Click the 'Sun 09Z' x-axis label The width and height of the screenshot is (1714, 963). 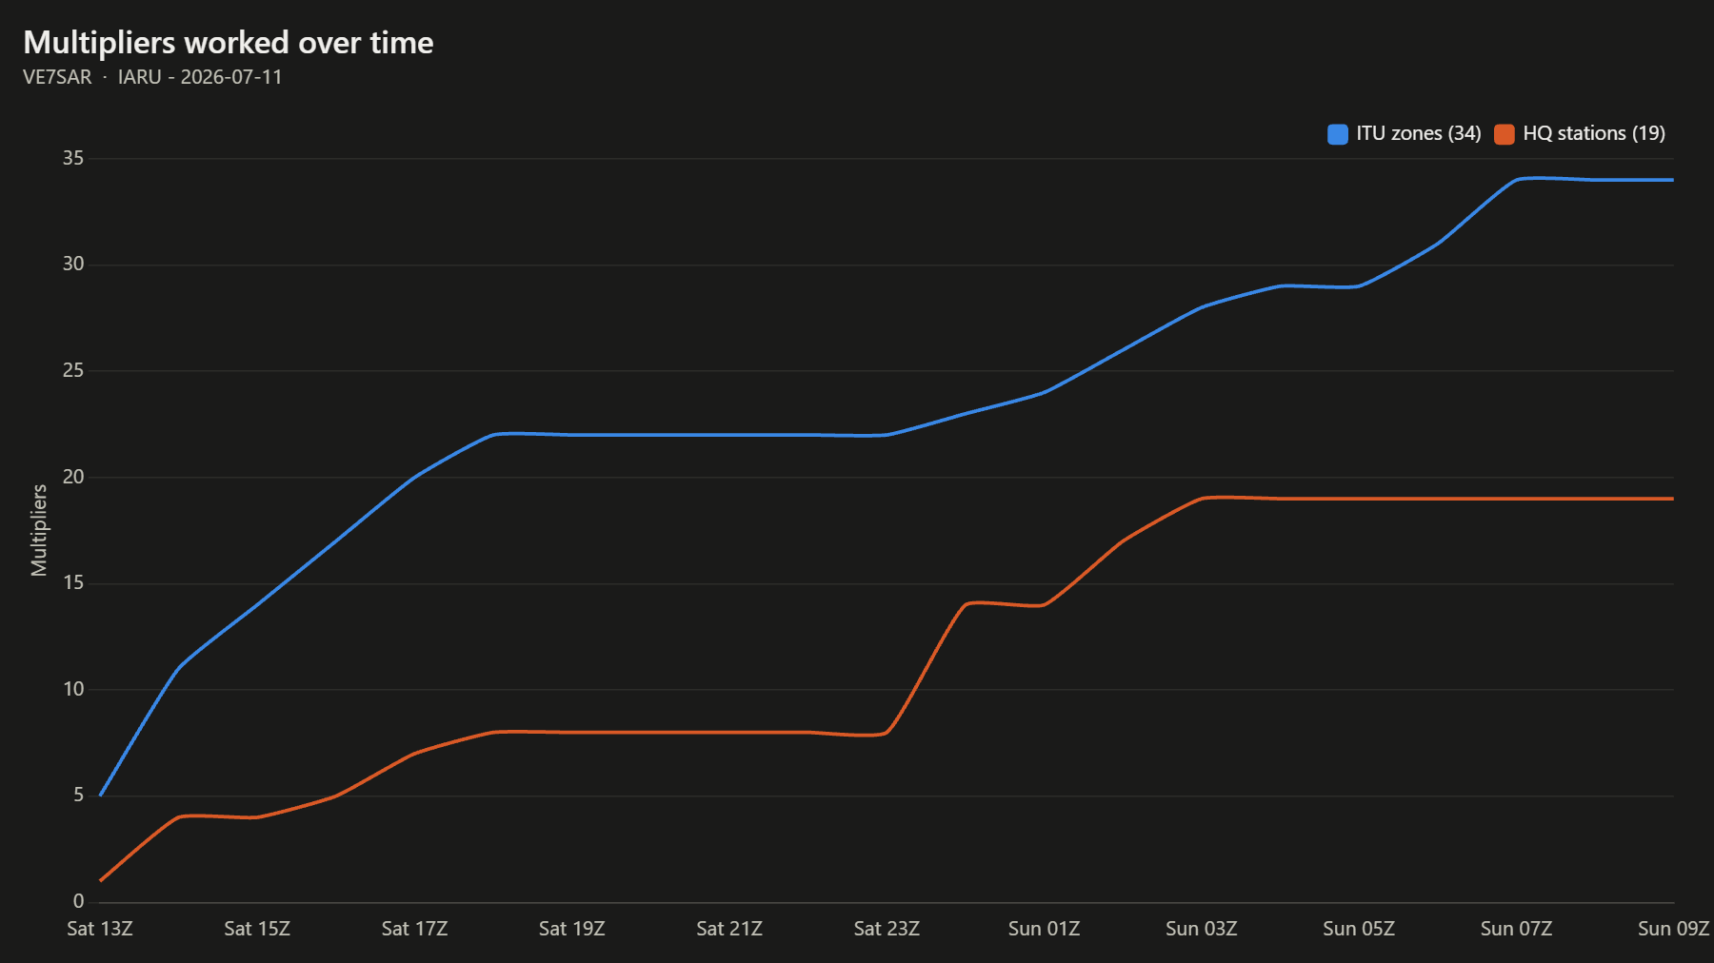pos(1674,929)
